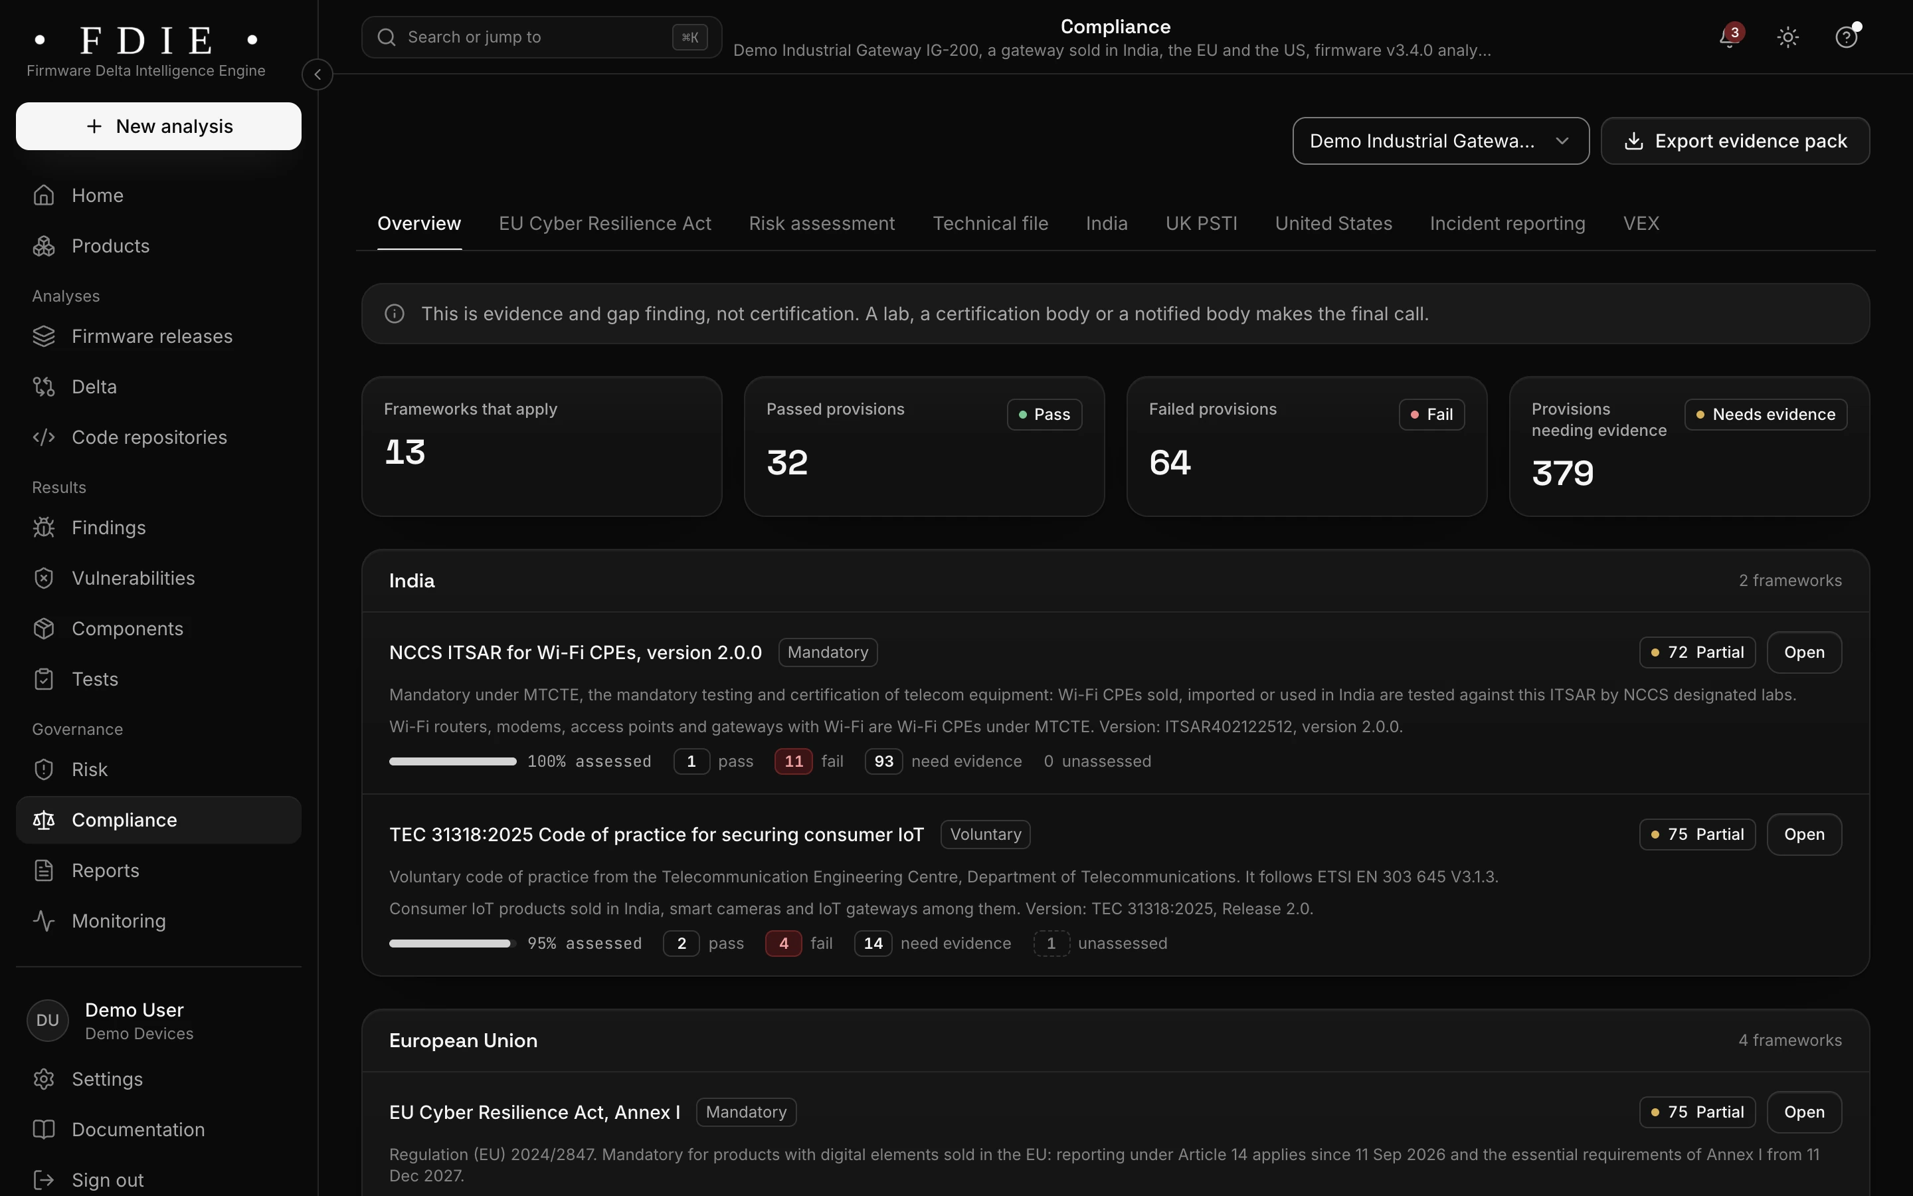Click the Components cube icon
The image size is (1913, 1196).
43,629
